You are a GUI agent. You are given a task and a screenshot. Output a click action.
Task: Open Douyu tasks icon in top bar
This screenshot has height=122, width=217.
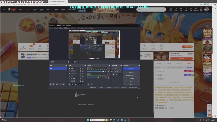pos(201,9)
